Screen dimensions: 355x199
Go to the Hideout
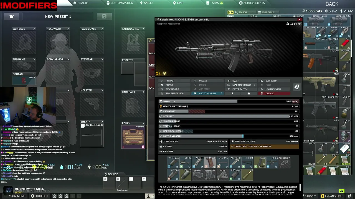39,196
